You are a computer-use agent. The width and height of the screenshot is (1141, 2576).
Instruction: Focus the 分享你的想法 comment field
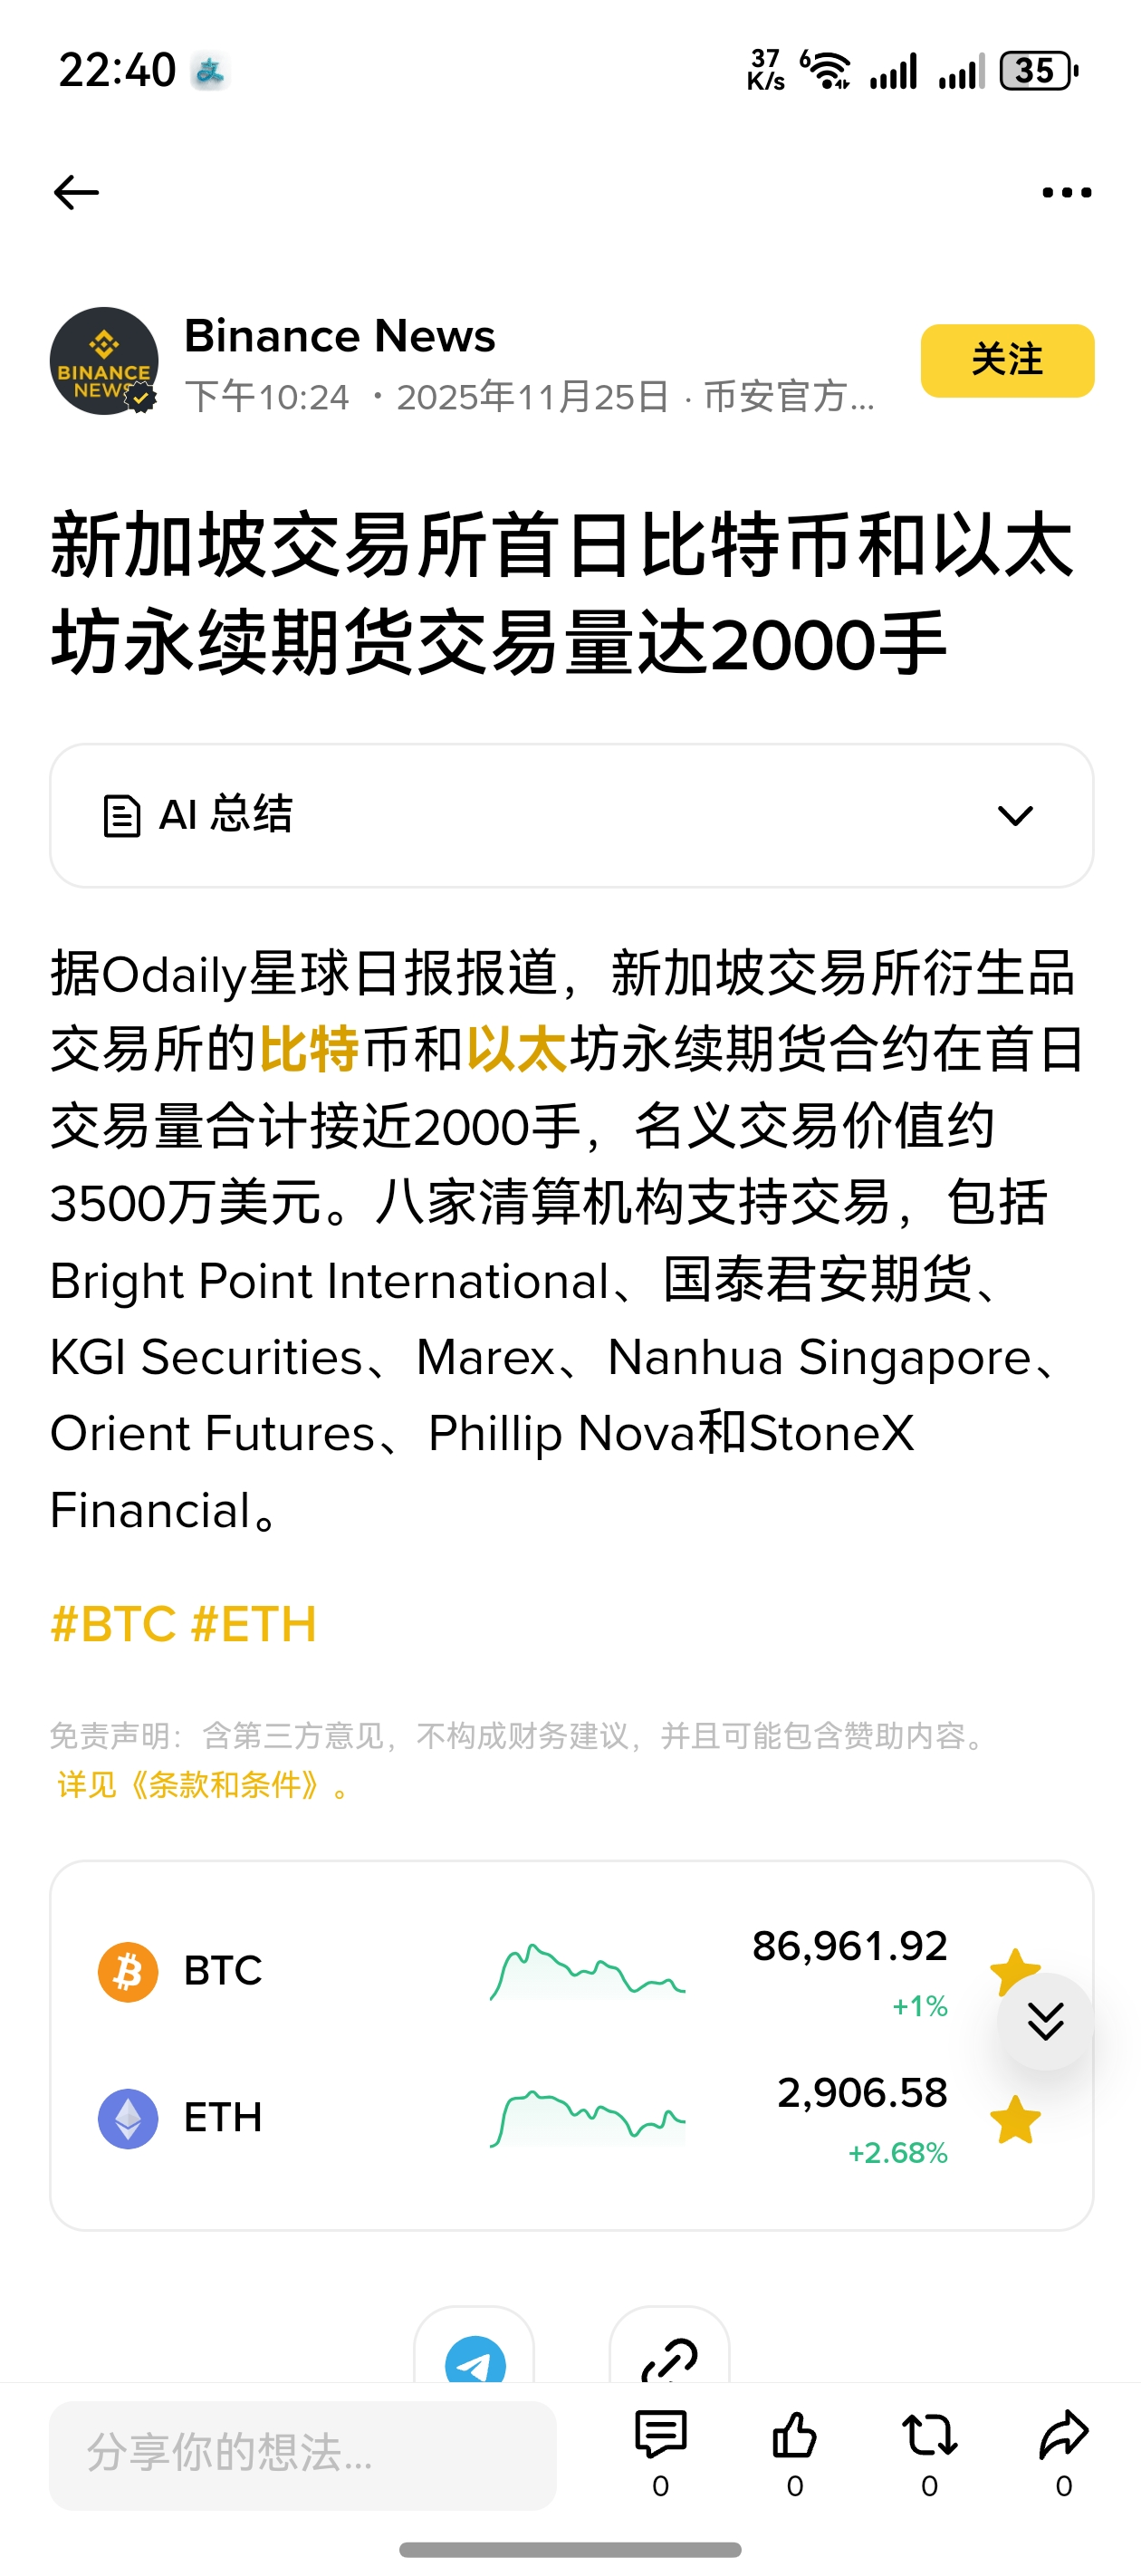(x=302, y=2454)
